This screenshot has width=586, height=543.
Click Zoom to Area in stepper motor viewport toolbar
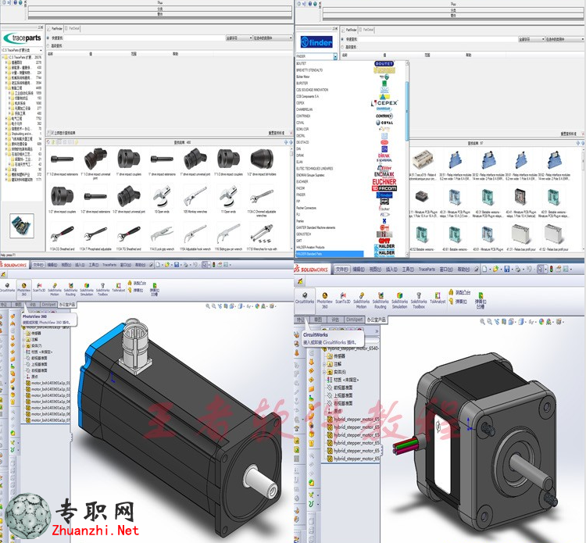click(490, 321)
